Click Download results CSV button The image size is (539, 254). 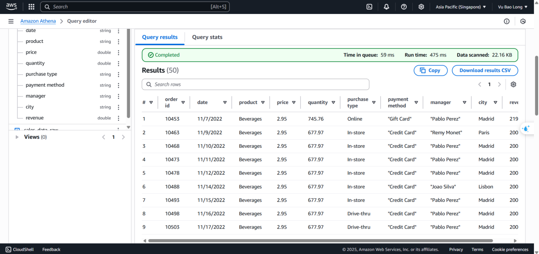485,71
